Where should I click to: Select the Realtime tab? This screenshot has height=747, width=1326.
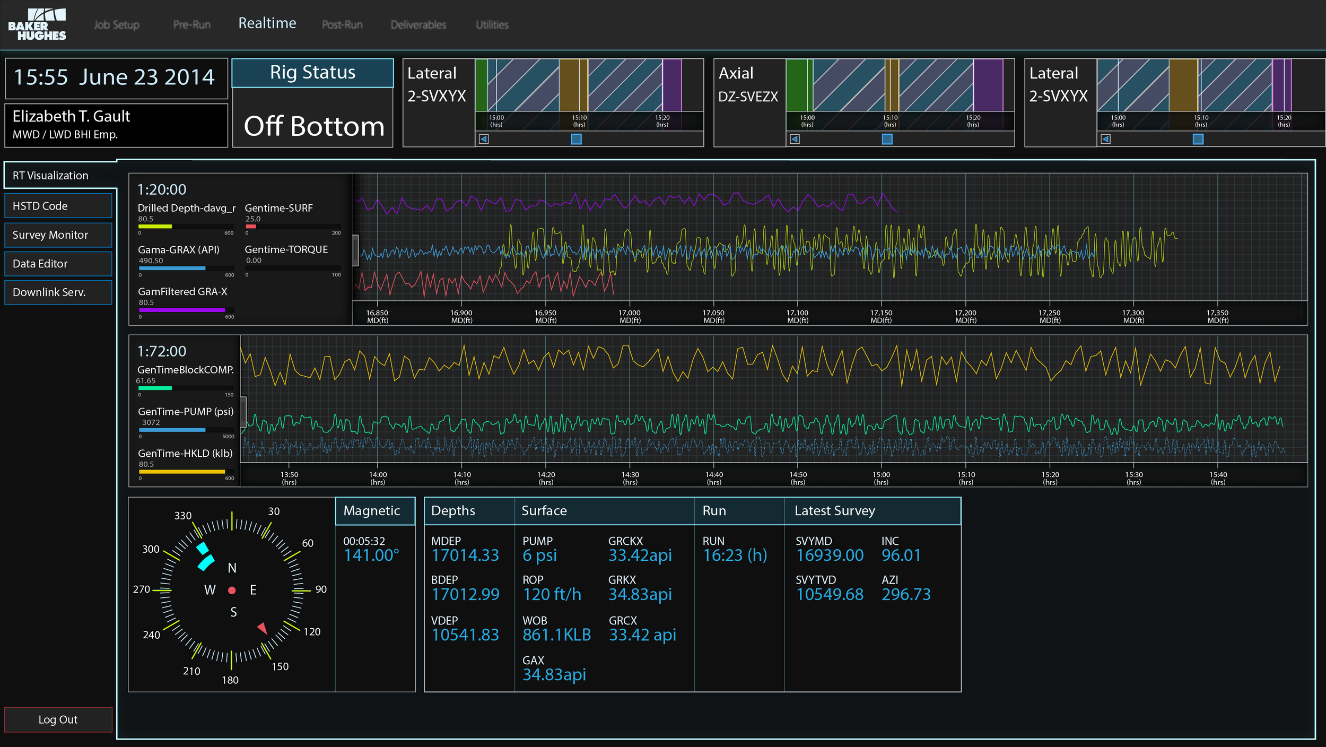click(x=267, y=23)
